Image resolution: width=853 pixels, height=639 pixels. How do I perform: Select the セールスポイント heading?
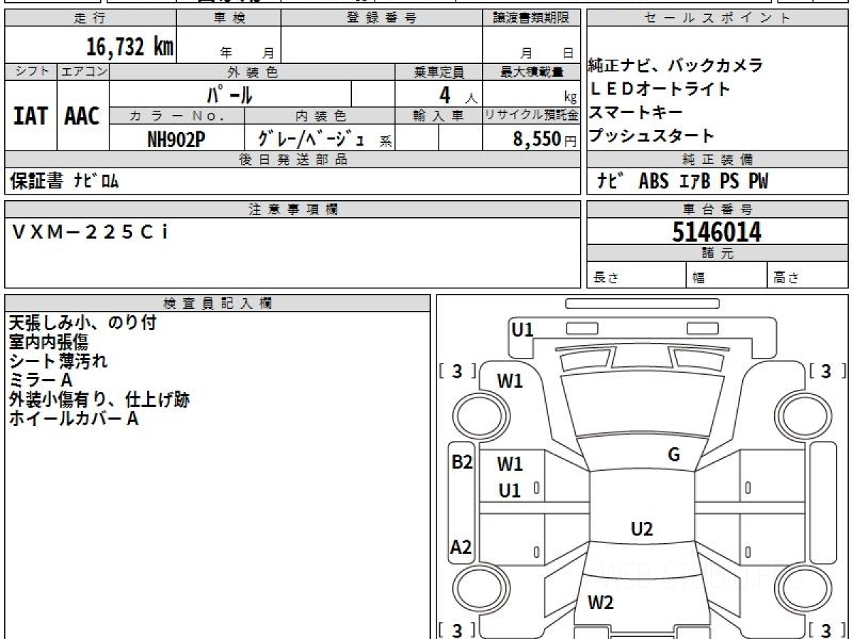[x=717, y=18]
